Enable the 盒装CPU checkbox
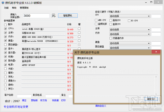 [x=111, y=24]
